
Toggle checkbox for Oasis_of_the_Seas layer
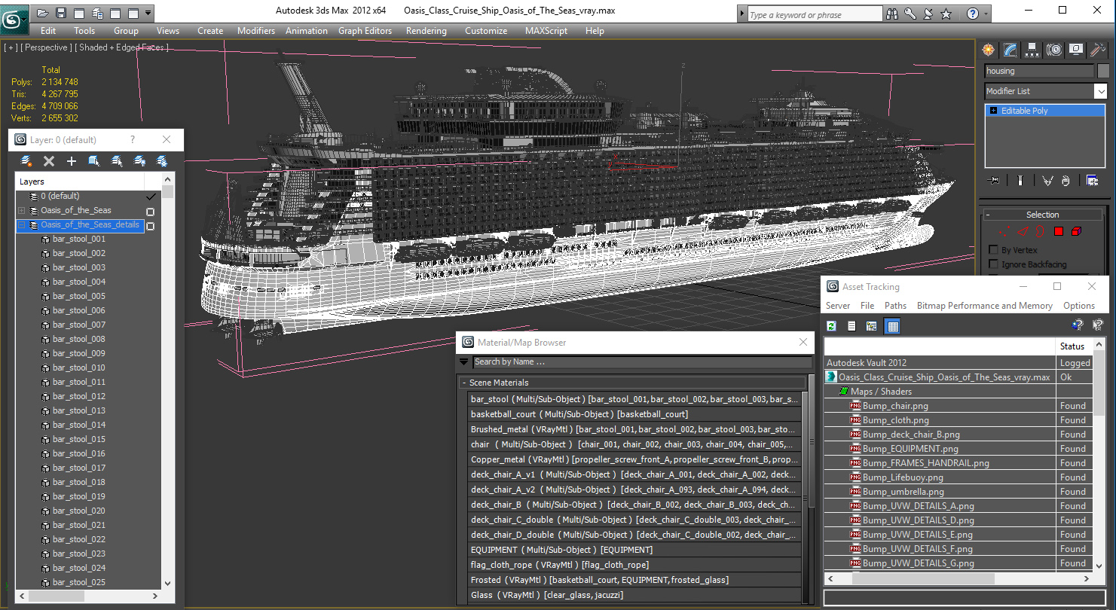click(150, 211)
